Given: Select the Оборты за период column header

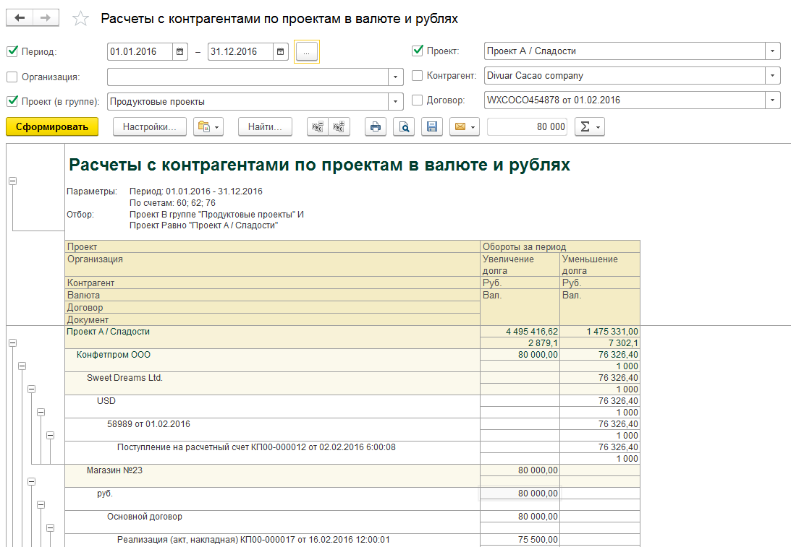Looking at the screenshot, I should [560, 247].
